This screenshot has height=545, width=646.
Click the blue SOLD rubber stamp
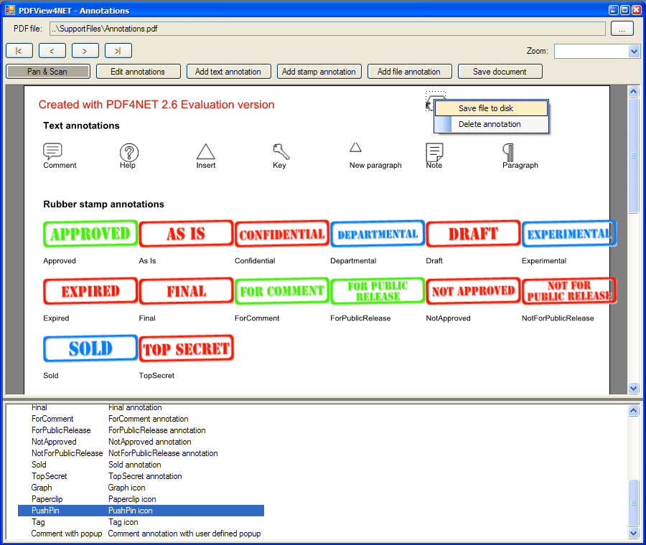(x=90, y=349)
